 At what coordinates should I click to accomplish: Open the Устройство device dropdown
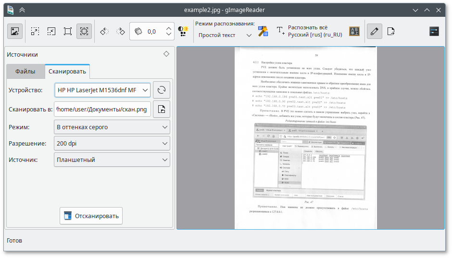click(x=102, y=90)
